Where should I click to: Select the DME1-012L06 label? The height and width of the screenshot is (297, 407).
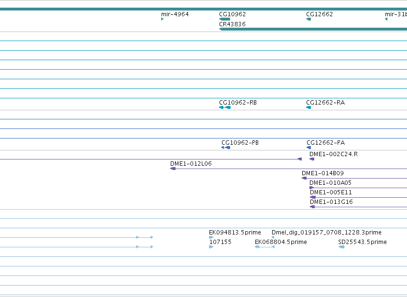191,164
